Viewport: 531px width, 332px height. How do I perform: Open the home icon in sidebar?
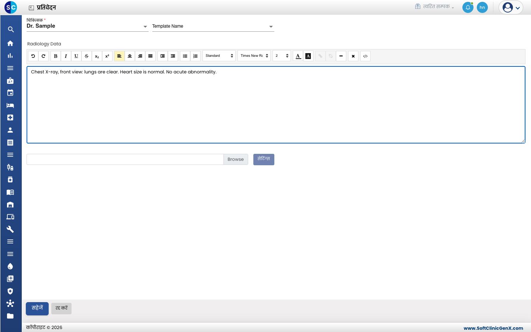(x=10, y=43)
